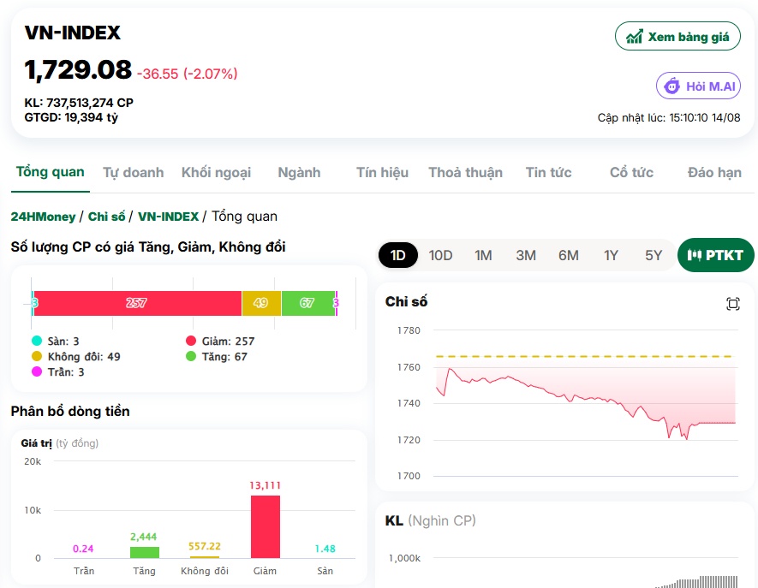Click the robot icon beside Hỏi M.AI
The width and height of the screenshot is (758, 588).
point(672,86)
